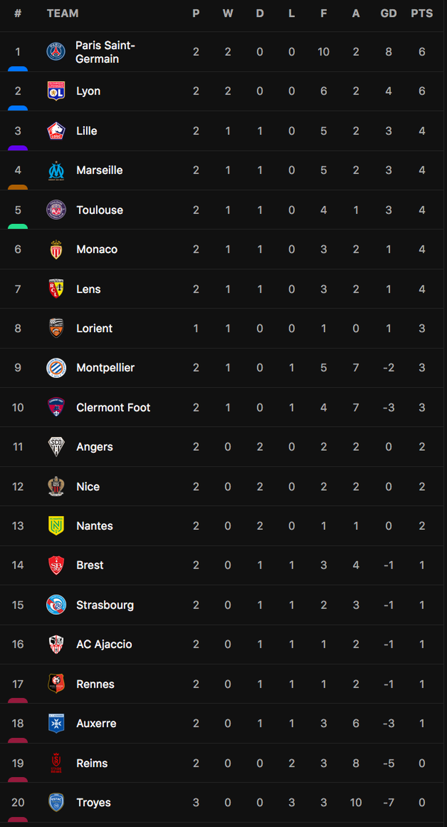Click the Lyon club logo
447x827 pixels.
pos(56,91)
